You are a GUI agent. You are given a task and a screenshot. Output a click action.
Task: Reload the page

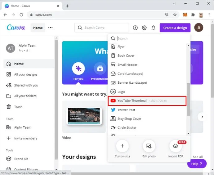(x=21, y=15)
